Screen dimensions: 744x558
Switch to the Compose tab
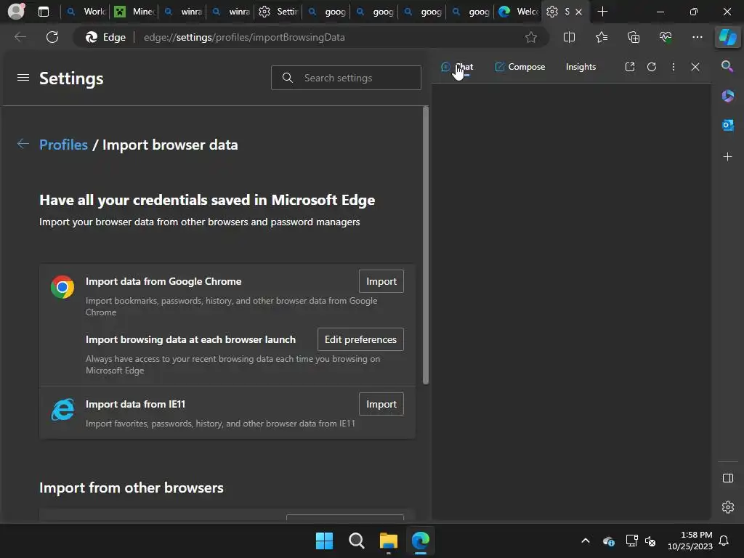pyautogui.click(x=520, y=67)
